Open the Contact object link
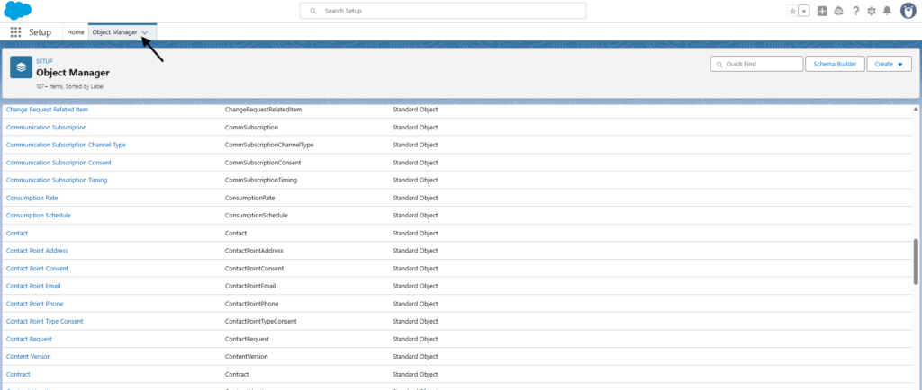 click(17, 233)
